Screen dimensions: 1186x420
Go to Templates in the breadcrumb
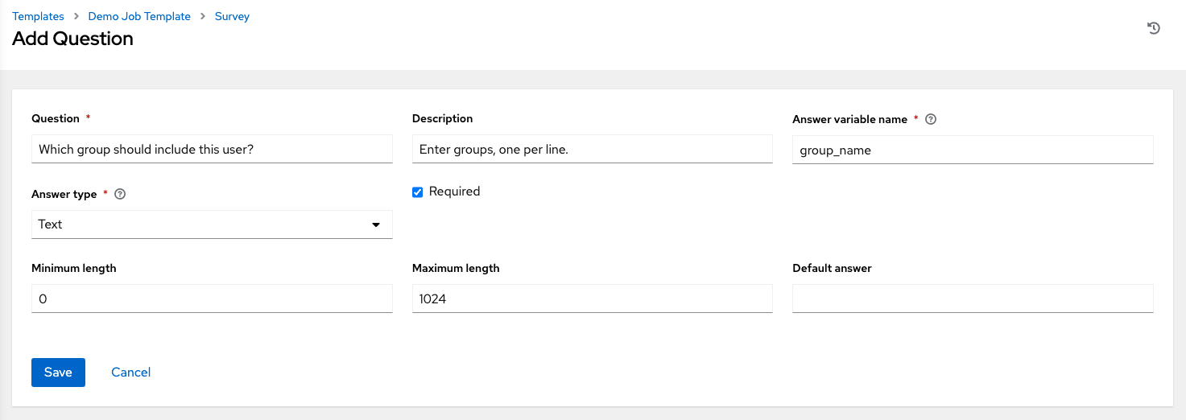[38, 16]
